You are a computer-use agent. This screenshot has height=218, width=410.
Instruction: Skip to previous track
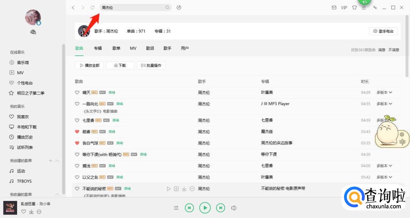point(189,208)
